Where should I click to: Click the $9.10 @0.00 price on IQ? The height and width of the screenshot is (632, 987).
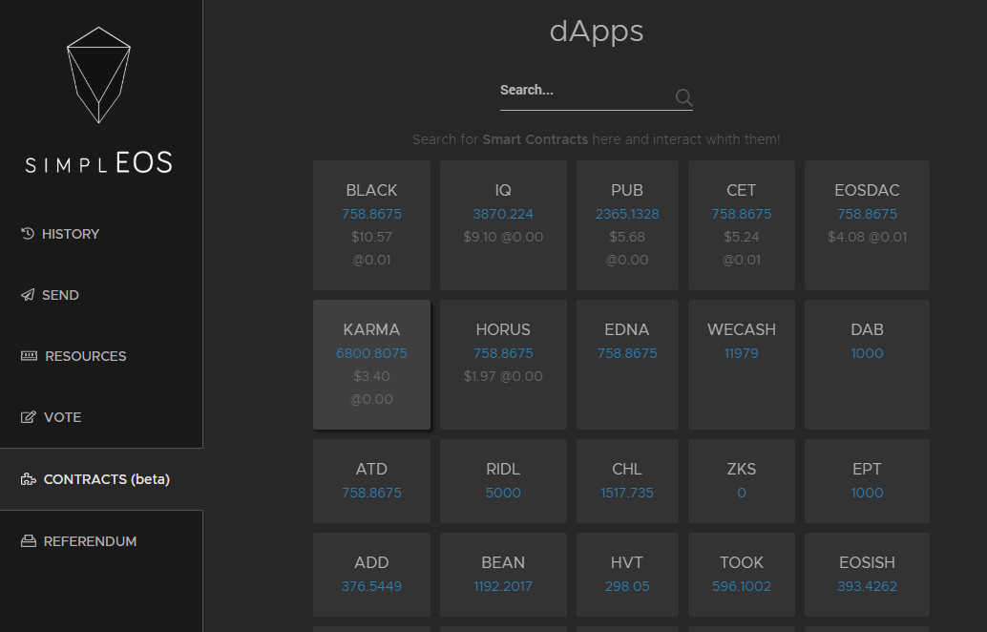pos(503,237)
